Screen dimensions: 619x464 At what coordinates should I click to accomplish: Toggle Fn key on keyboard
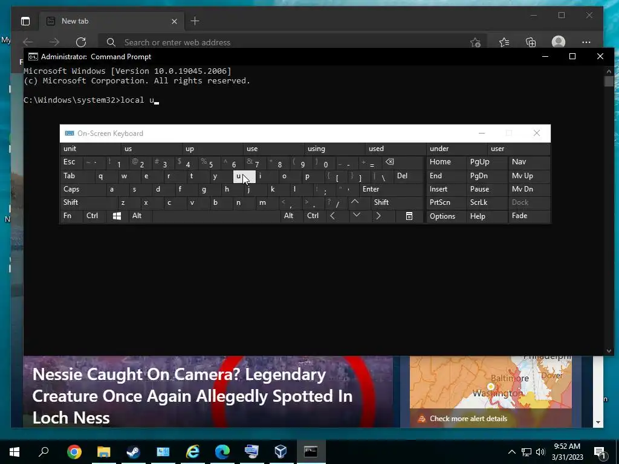[x=71, y=216]
